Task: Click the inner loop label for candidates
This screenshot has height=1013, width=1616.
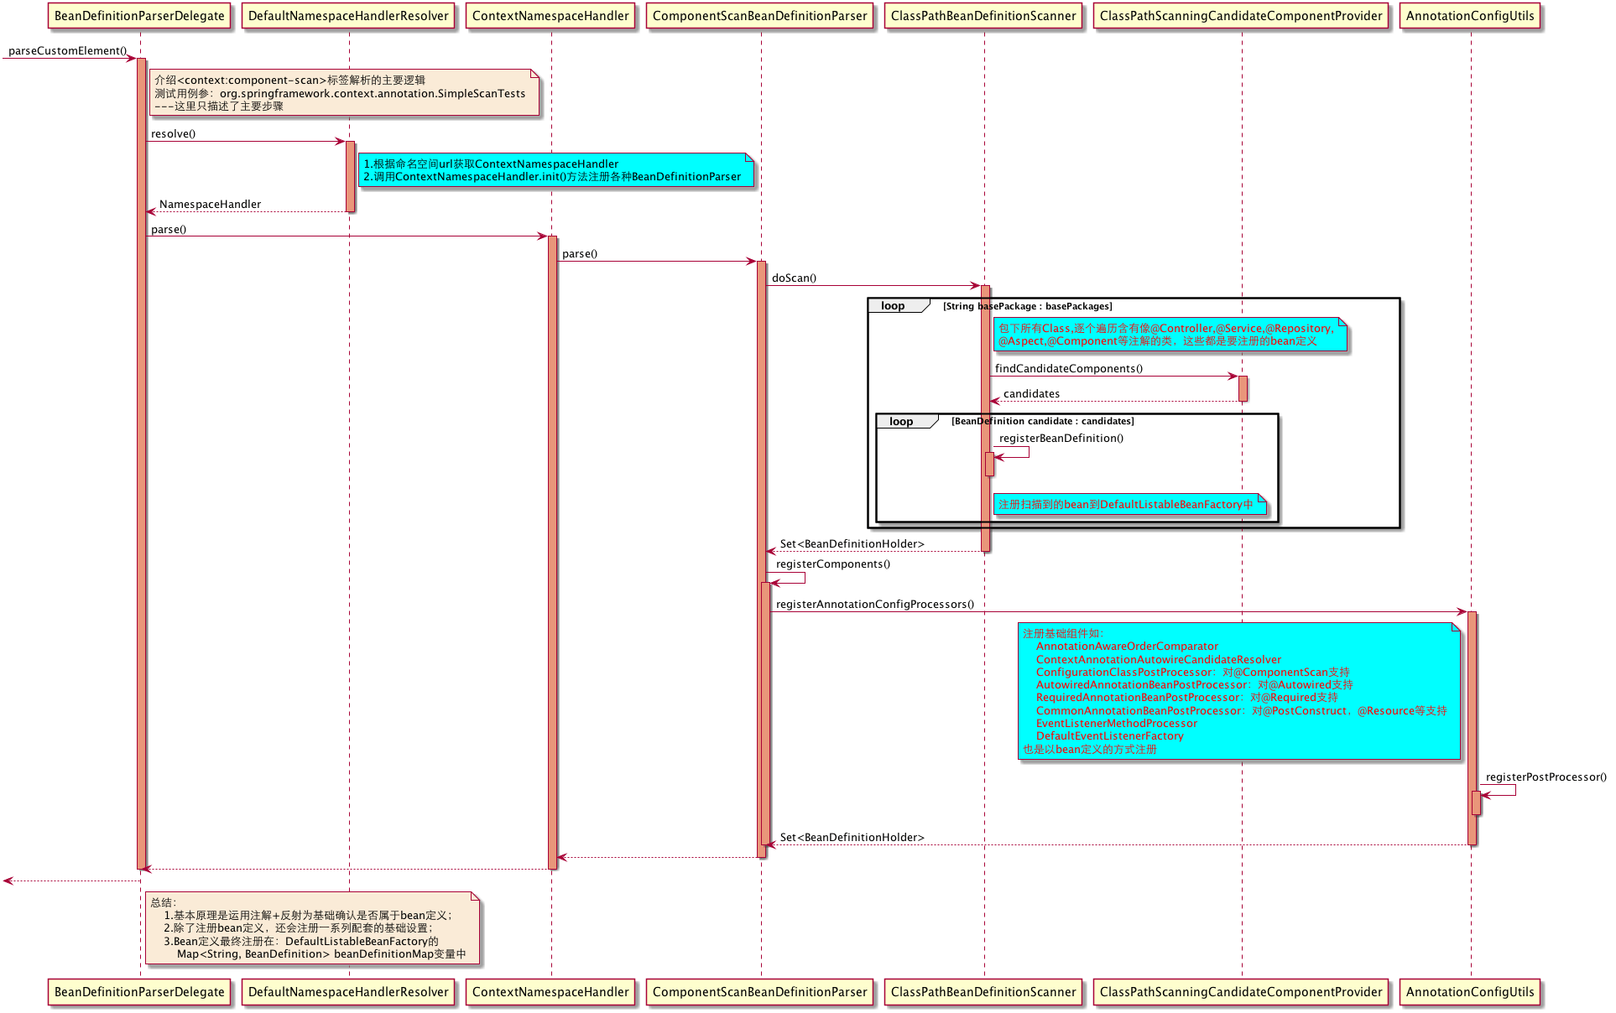Action: (903, 422)
